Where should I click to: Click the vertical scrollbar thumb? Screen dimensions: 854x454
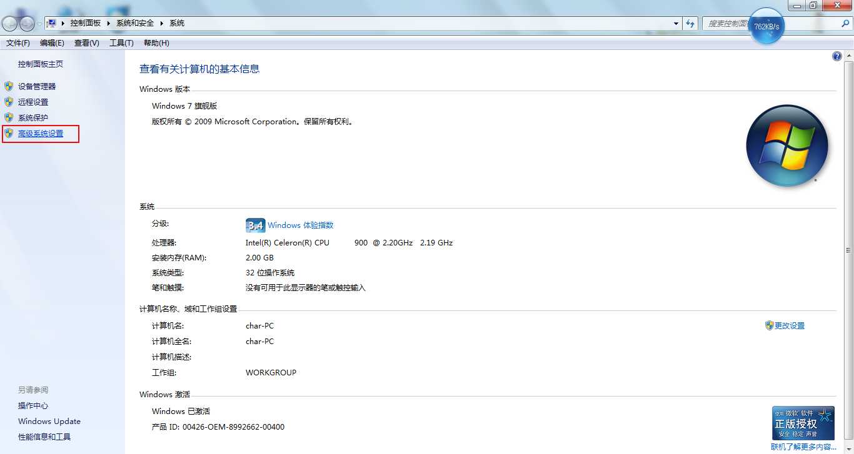click(848, 250)
